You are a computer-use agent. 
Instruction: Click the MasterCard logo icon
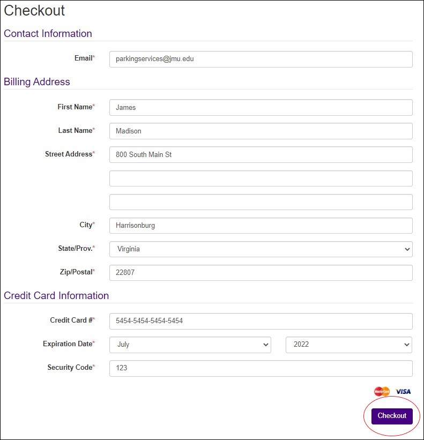[x=382, y=391]
